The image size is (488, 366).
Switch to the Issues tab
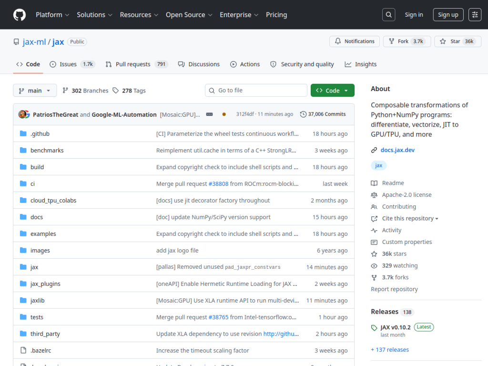click(72, 64)
